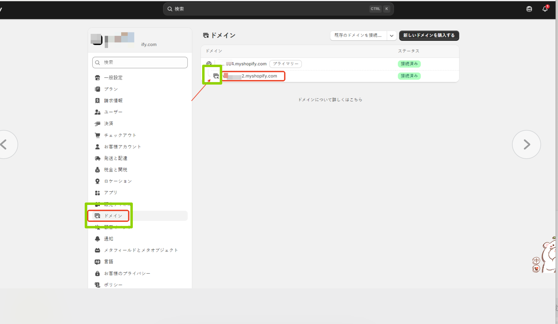Image resolution: width=558 pixels, height=324 pixels.
Task: Open the 既存のドメインを接続 dropdown
Action: 358,35
